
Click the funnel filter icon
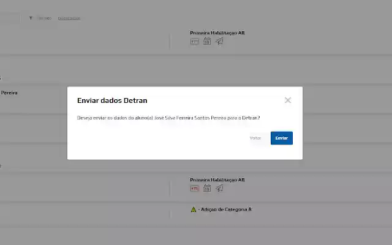tap(31, 18)
